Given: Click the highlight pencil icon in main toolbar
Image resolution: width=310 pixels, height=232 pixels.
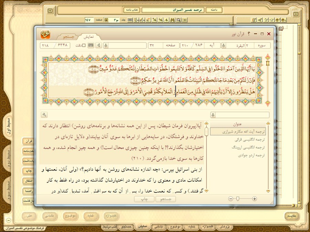Looking at the screenshot, I should [x=148, y=20].
